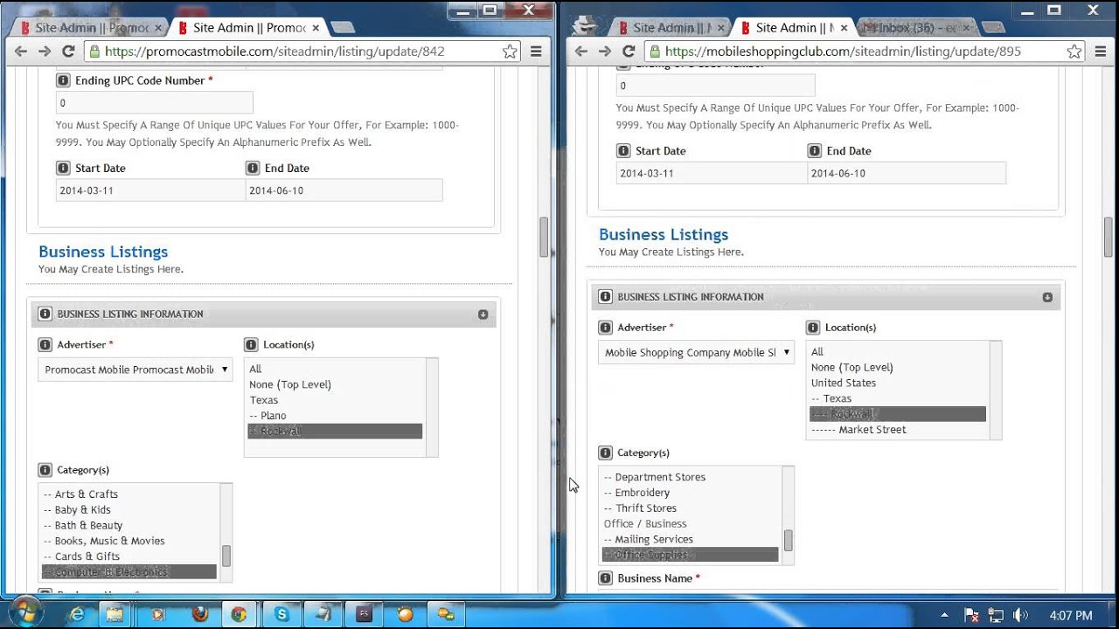The height and width of the screenshot is (629, 1119).
Task: Click End Date info icon in mobileshoppingclub window
Action: 815,150
